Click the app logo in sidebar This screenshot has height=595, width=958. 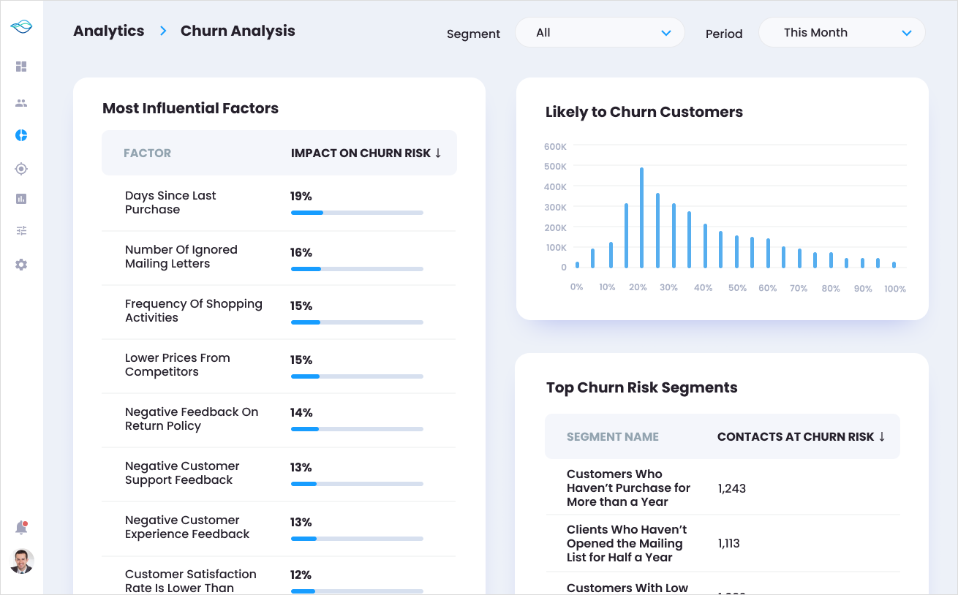[x=21, y=27]
